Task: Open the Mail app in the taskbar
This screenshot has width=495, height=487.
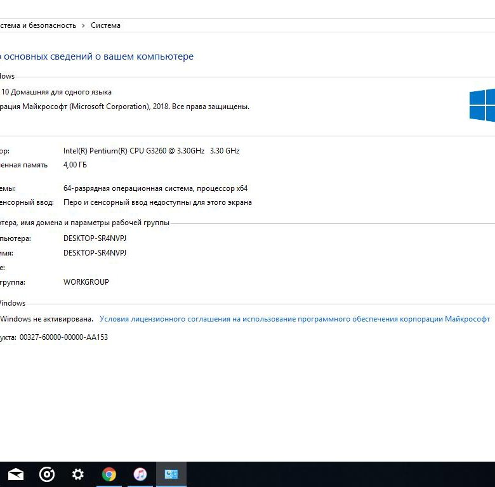Action: (15, 474)
